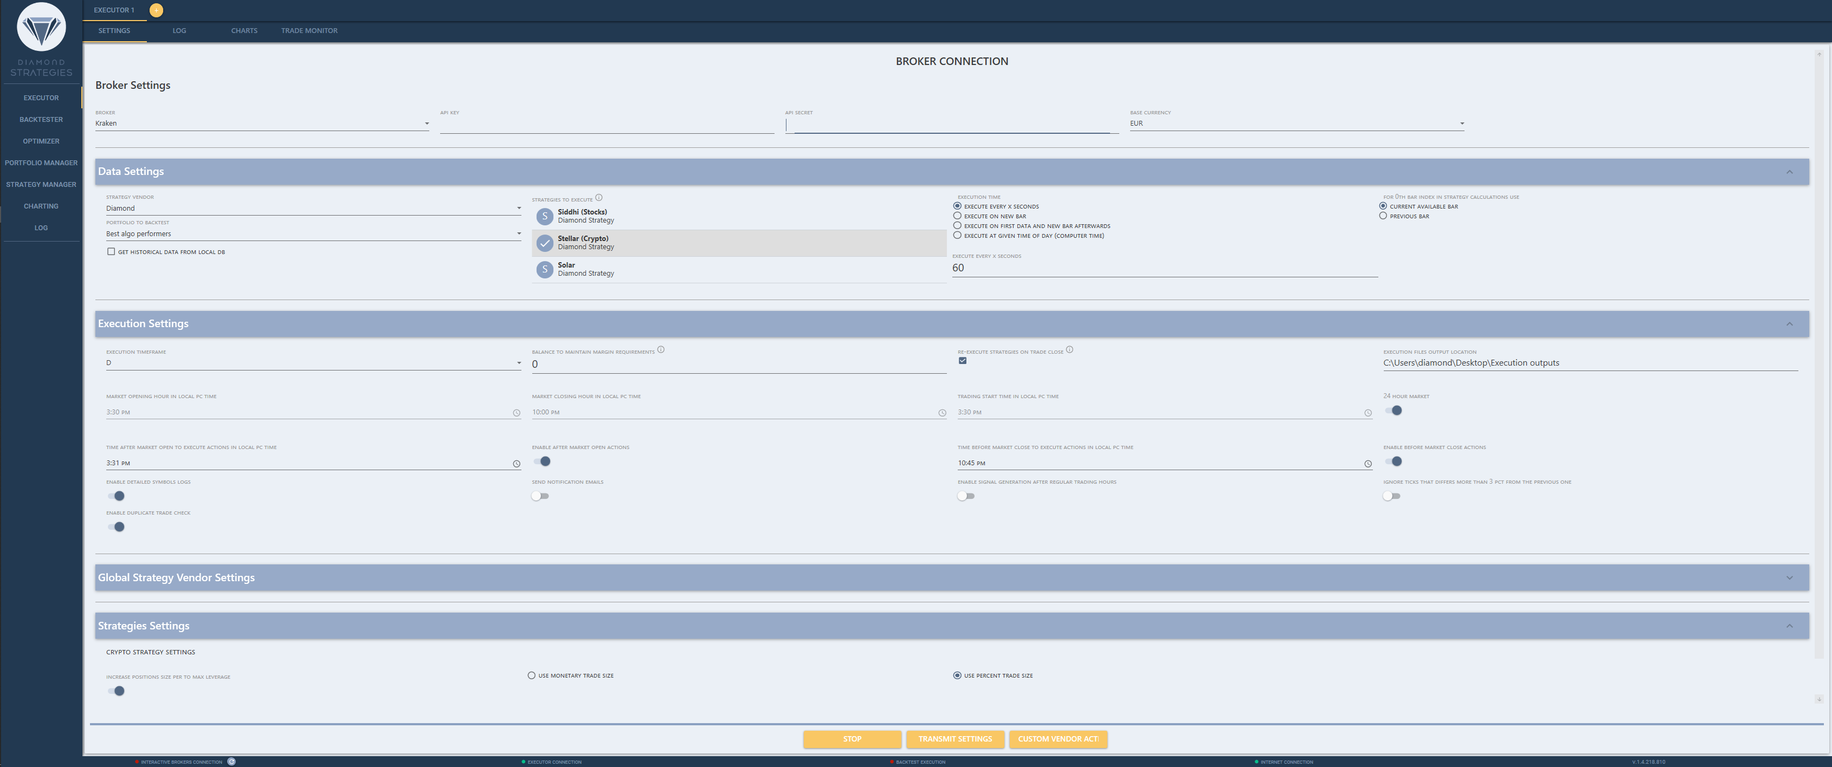
Task: Click the Interactive Brokers connection refresh icon
Action: pyautogui.click(x=231, y=762)
